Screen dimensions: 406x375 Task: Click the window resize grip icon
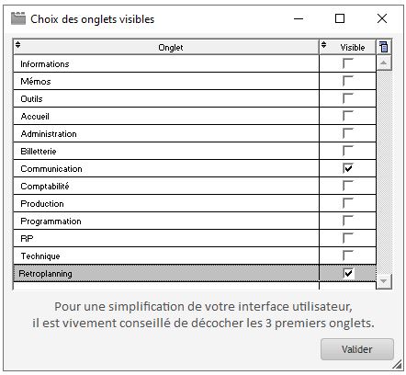point(397,364)
